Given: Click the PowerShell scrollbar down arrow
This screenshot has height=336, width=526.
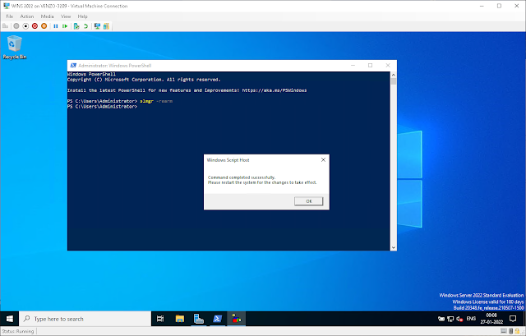Looking at the screenshot, I should (394, 247).
